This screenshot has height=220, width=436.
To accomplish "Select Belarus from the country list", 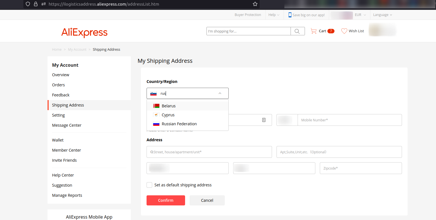I will click(188, 106).
